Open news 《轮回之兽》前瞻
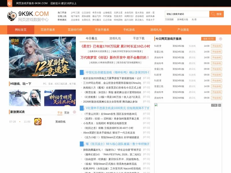Viewport: 231px width, 173px height. click(x=108, y=128)
